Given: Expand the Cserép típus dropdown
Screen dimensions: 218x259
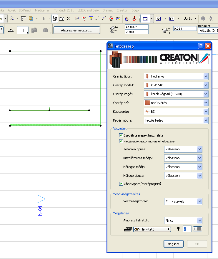Looking at the screenshot, I should point(206,77).
